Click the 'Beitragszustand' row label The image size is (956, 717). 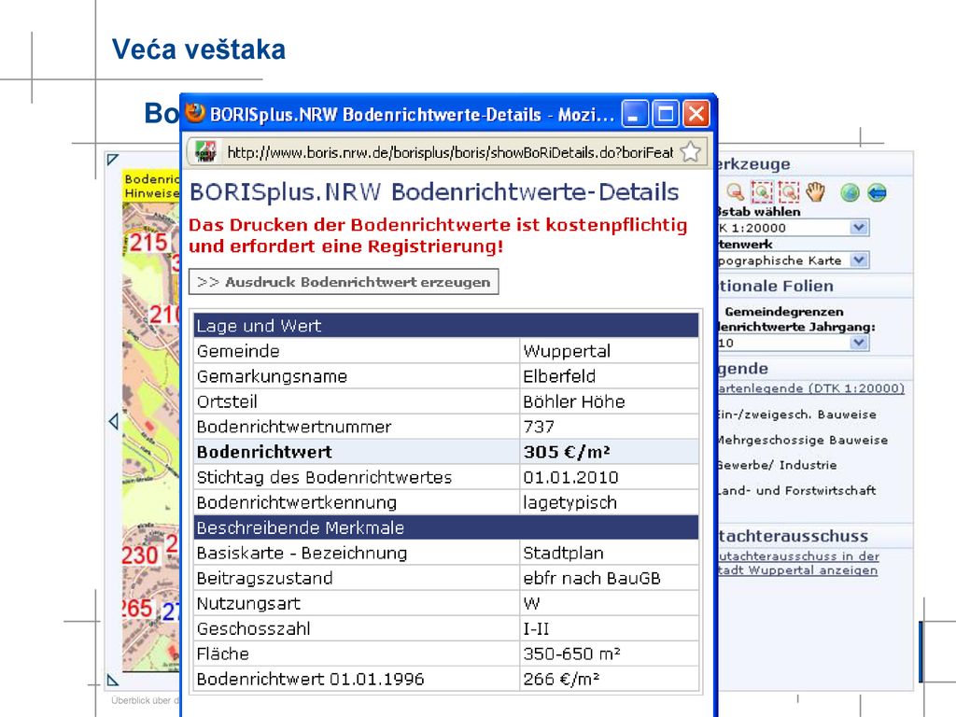point(264,578)
